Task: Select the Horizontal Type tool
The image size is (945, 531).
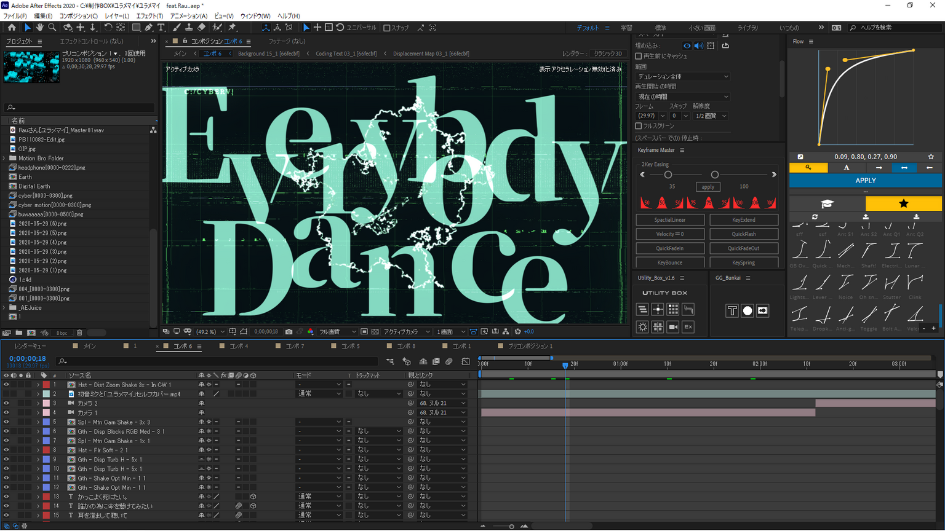Action: 161,28
